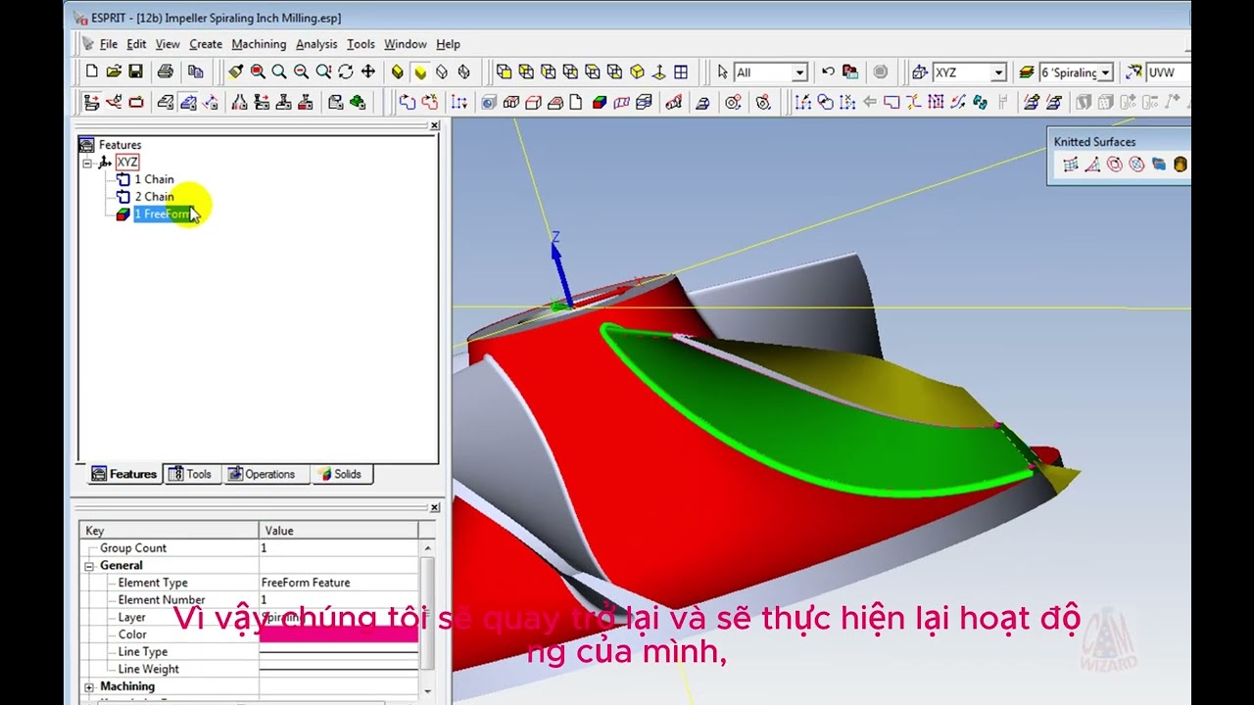Click the properties panel vertical scrollbar
The image size is (1254, 705).
427,615
